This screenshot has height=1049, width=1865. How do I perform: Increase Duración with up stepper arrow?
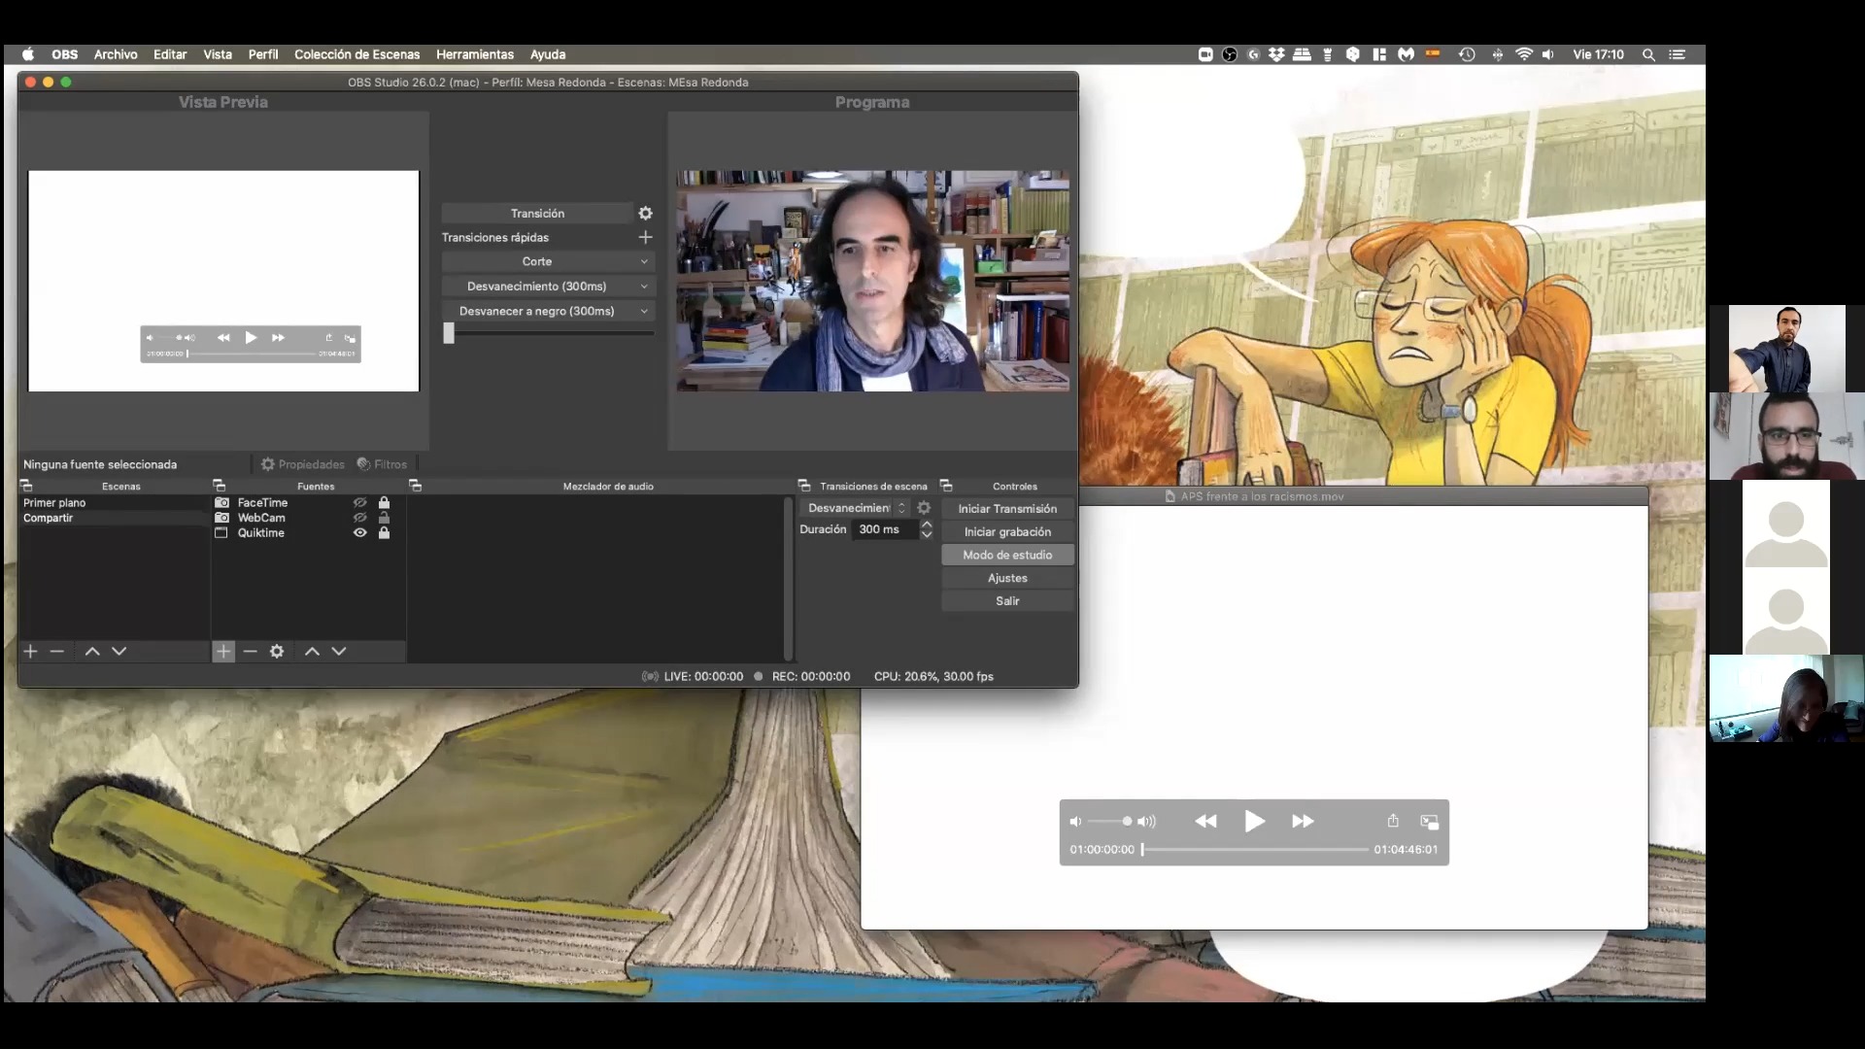[927, 524]
